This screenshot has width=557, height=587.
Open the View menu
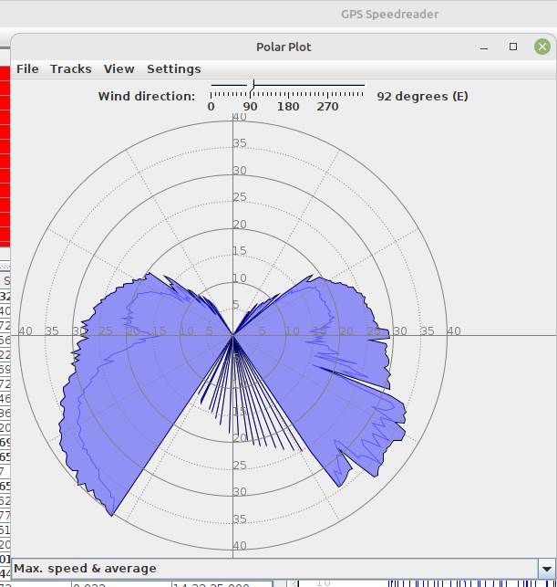119,68
